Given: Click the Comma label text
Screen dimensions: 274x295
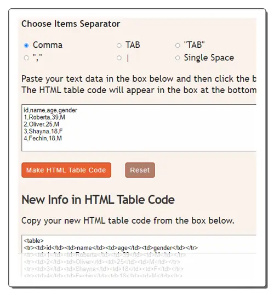Looking at the screenshot, I should pos(48,45).
